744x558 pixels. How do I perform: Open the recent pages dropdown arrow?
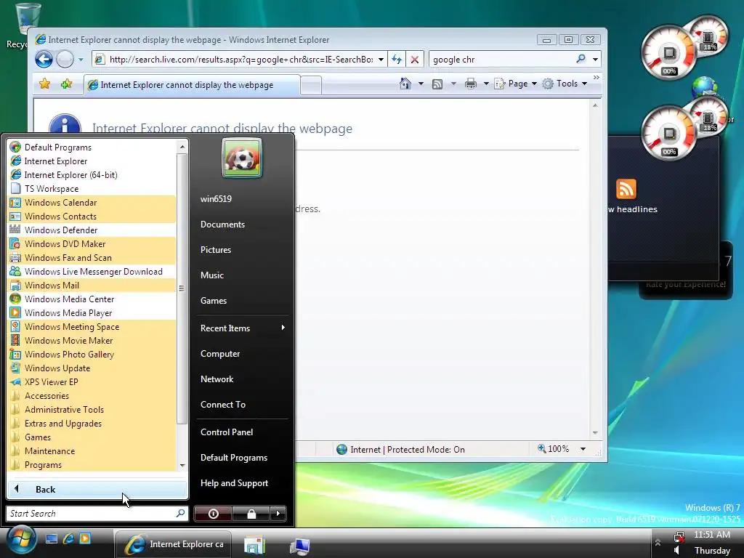81,60
